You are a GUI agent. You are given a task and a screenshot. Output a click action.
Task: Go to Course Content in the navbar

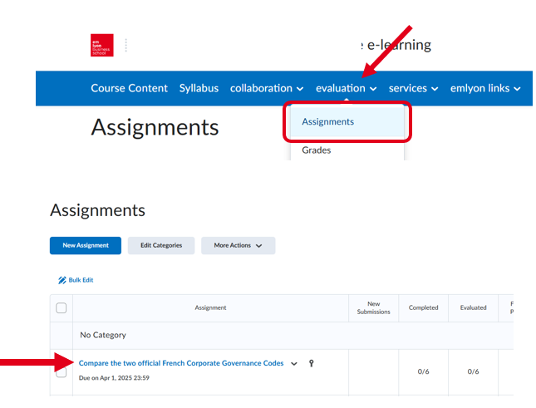coord(129,88)
